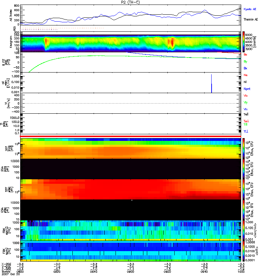Click the 1.000 tick in Ni density panel
Viewport: 261px width, 279px height.
[x=15, y=76]
